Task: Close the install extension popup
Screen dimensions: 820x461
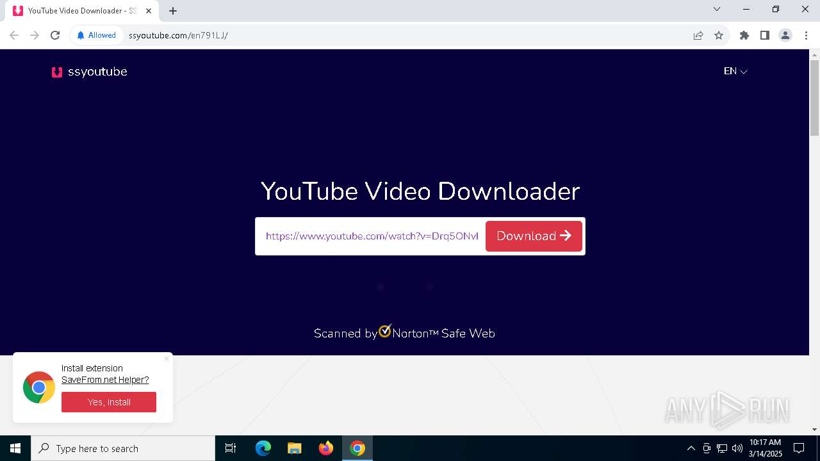Action: click(x=167, y=359)
